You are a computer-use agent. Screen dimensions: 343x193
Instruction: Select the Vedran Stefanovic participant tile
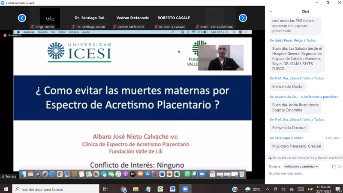(x=132, y=18)
